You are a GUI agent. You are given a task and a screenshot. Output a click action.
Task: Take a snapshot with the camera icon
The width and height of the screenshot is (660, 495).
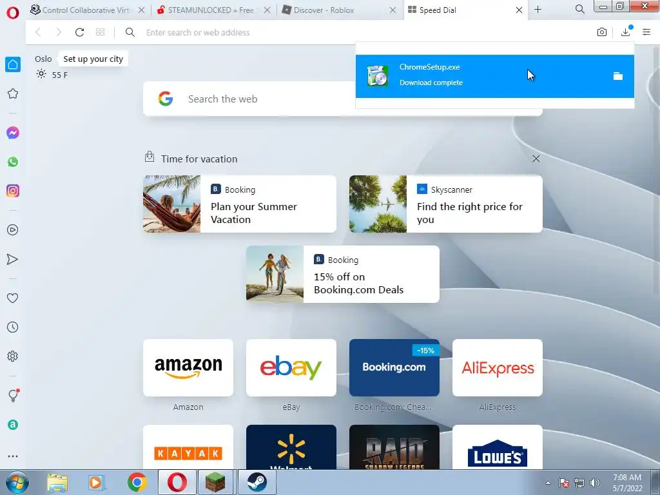click(602, 32)
